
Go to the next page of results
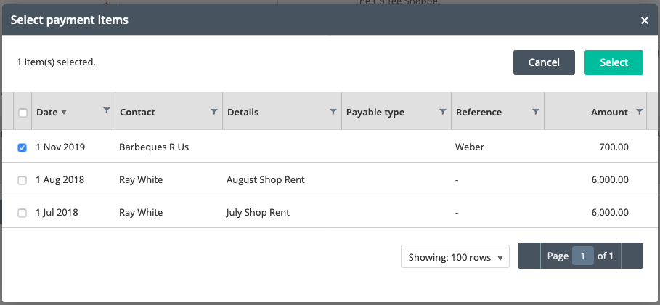[632, 256]
